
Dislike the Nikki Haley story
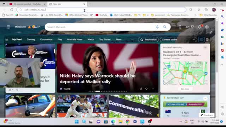pos(147,89)
